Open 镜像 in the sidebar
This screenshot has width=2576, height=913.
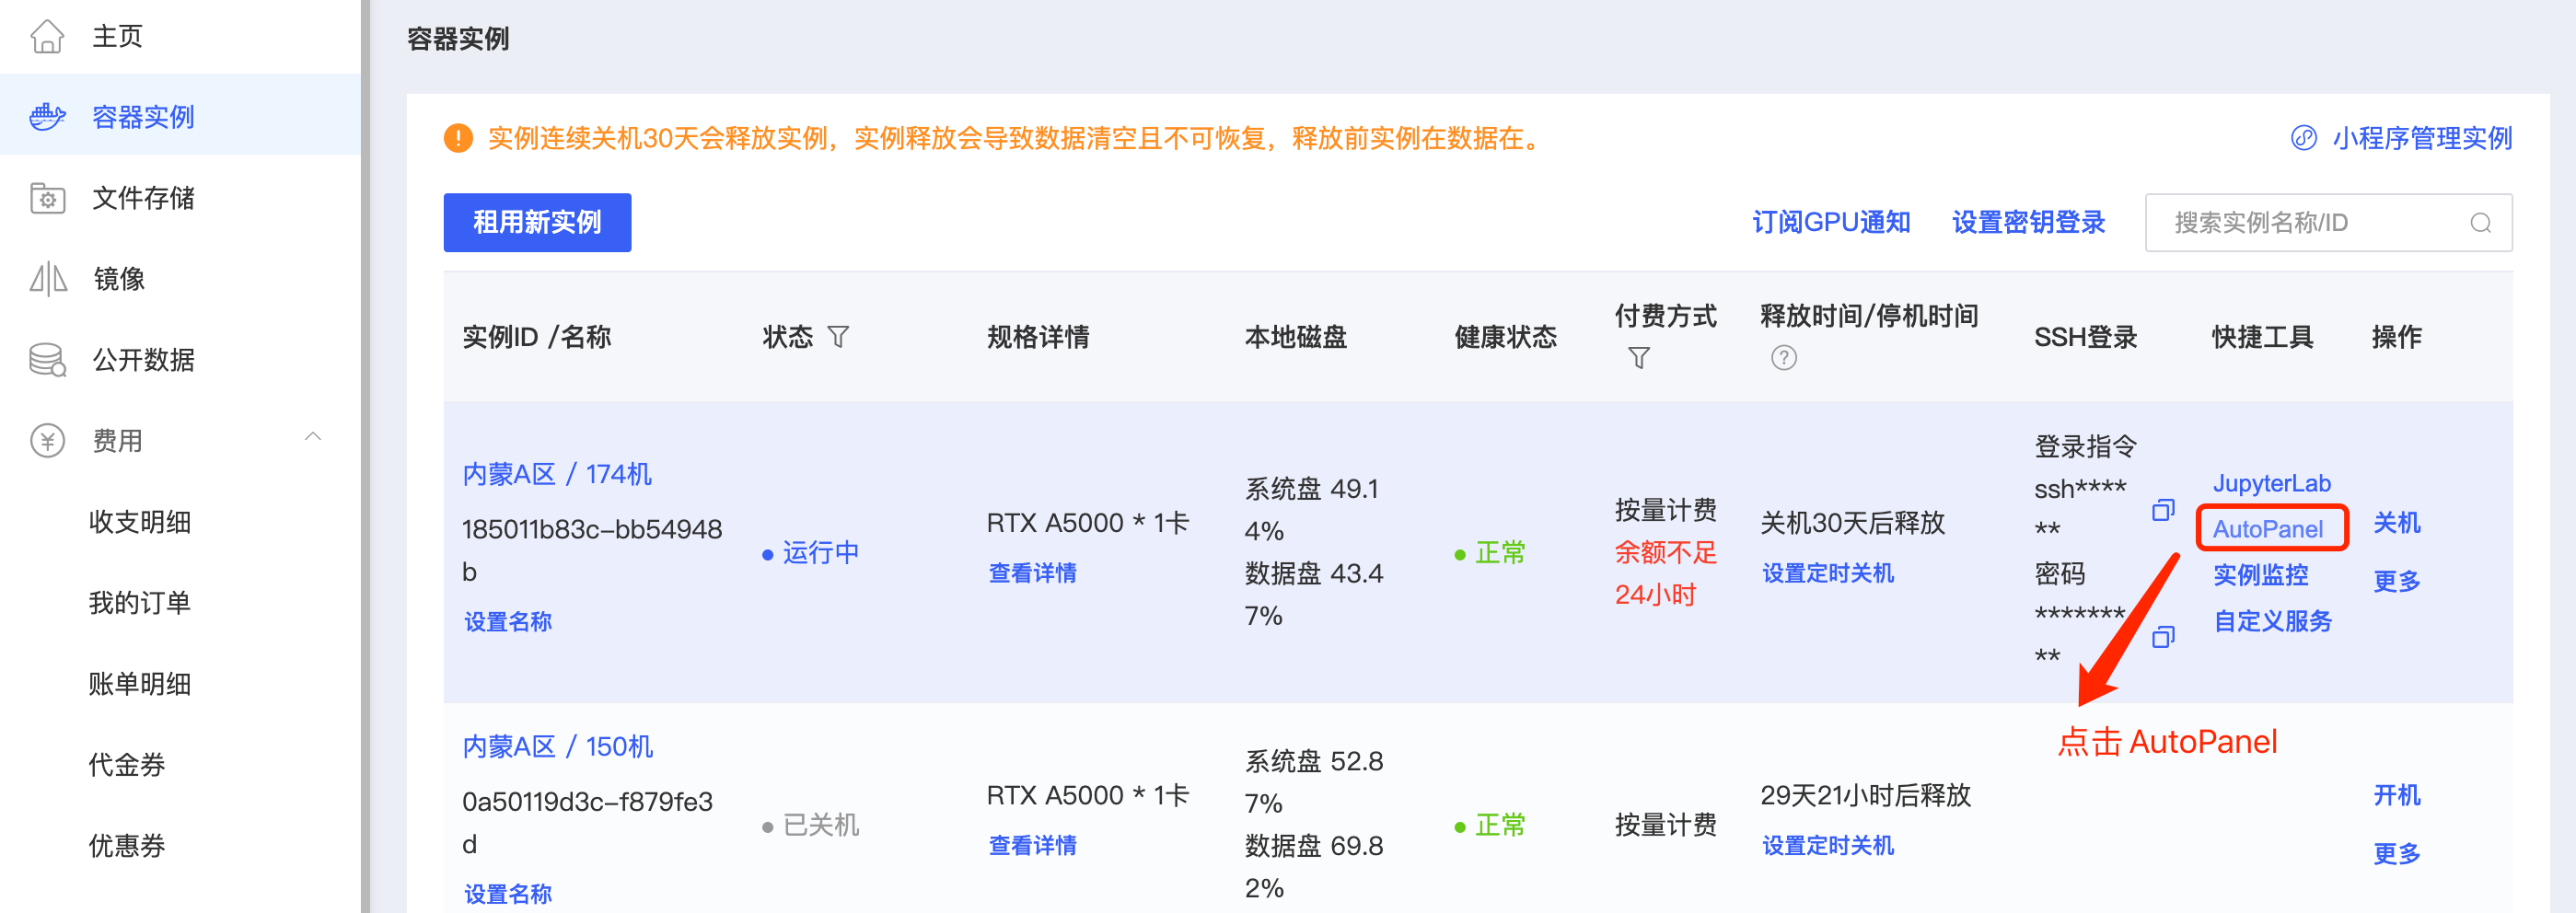click(x=118, y=279)
